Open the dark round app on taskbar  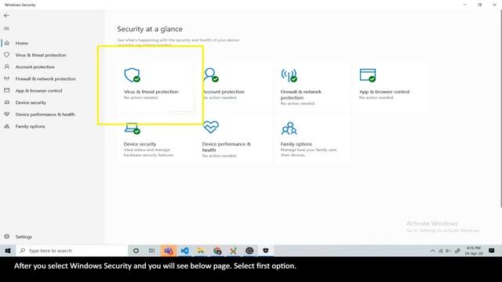[x=249, y=251]
